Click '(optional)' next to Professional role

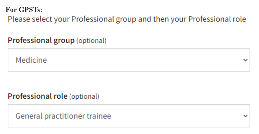(84, 97)
